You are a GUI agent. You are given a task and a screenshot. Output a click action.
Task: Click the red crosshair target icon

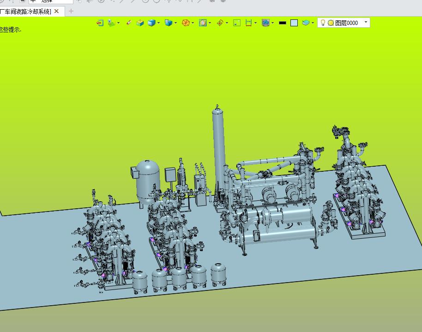(x=220, y=23)
